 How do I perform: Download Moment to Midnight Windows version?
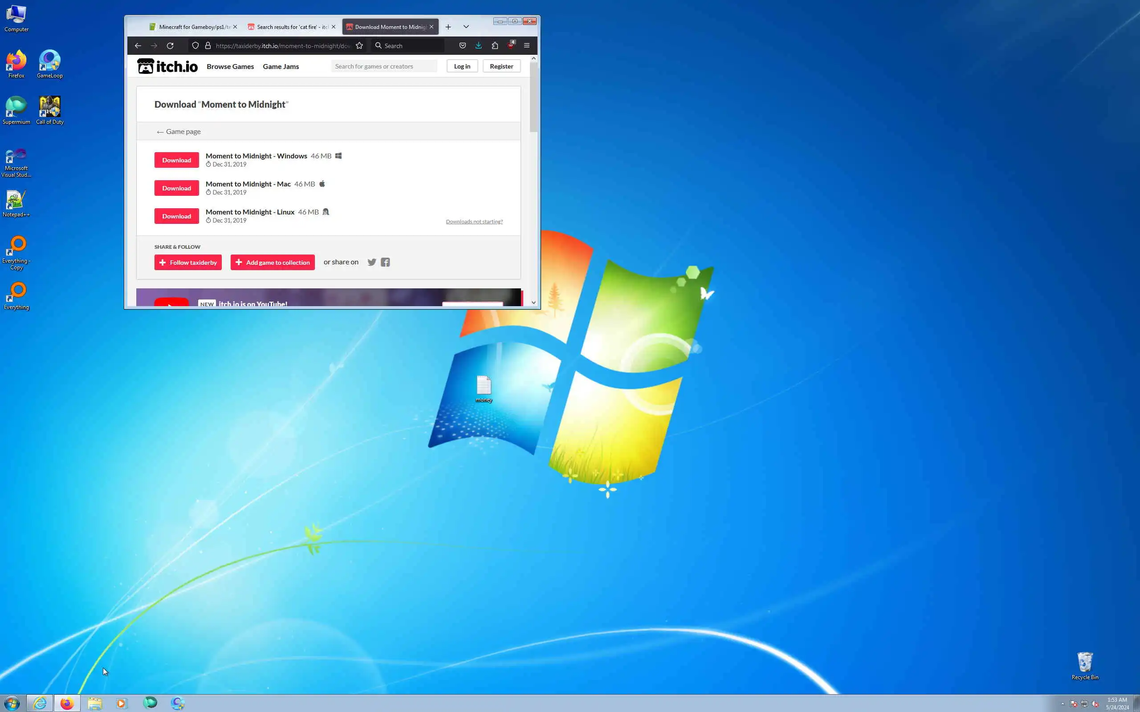pos(177,160)
